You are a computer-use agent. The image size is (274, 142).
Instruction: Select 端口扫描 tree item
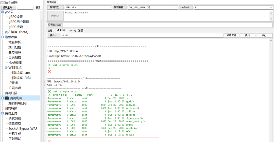pos(15,47)
